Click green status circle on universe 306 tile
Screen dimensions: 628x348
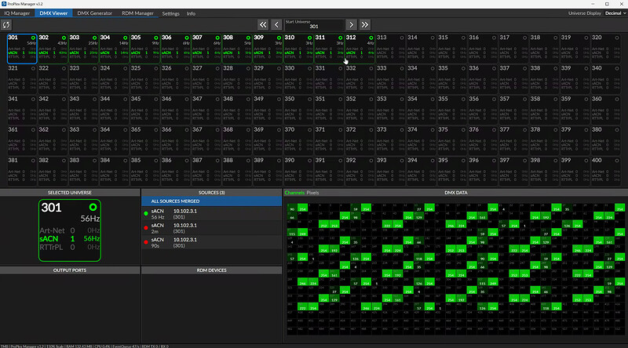[187, 38]
